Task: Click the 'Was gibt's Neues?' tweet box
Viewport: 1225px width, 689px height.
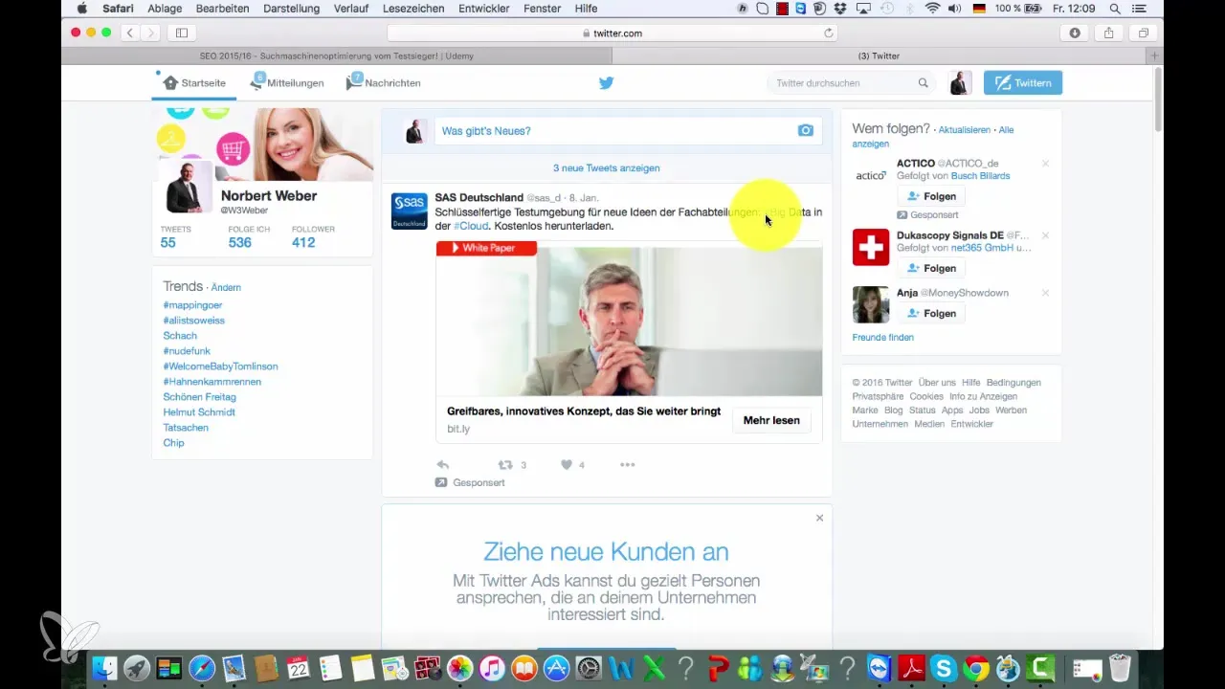Action: [628, 131]
